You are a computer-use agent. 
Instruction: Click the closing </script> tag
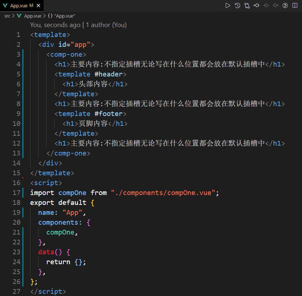click(48, 292)
